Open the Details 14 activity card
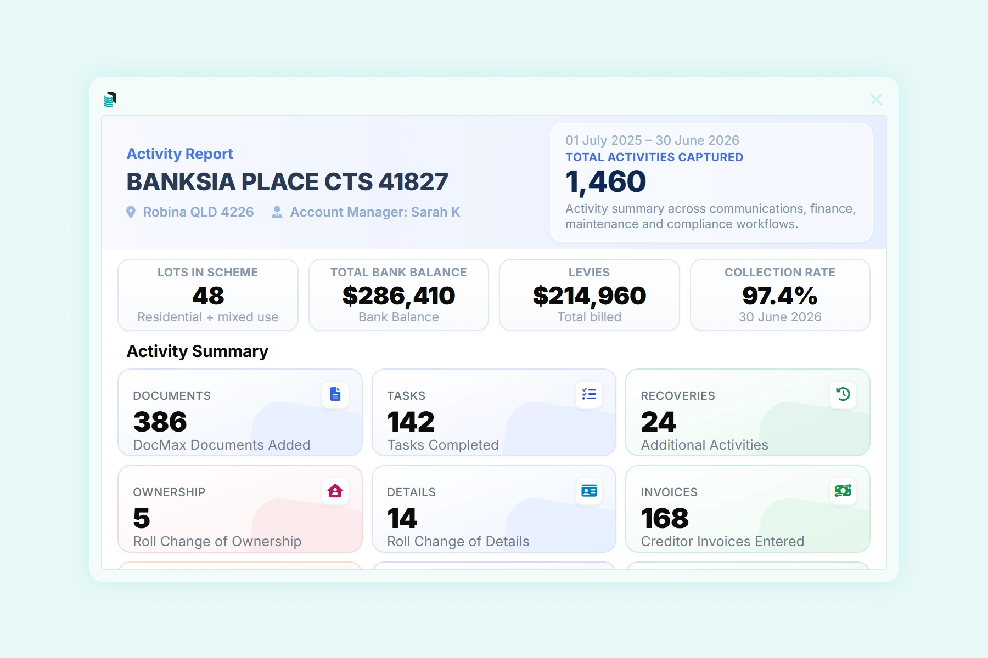988x658 pixels. point(494,509)
